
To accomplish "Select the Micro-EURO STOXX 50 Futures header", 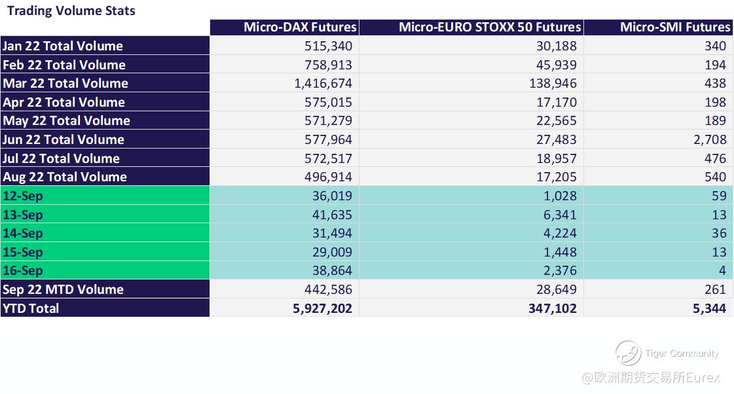I will coord(489,27).
